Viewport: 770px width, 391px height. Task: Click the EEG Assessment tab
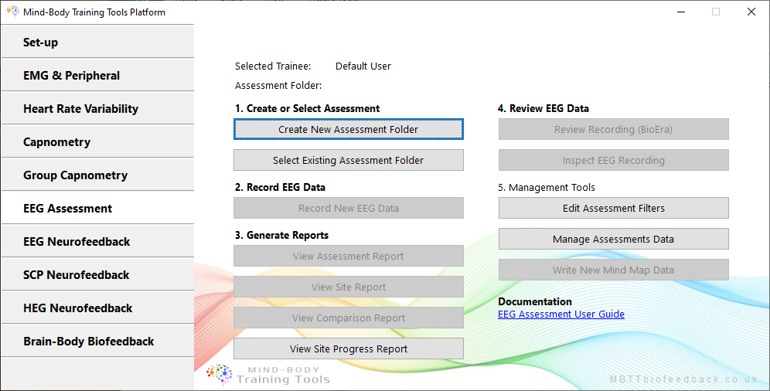coord(97,209)
